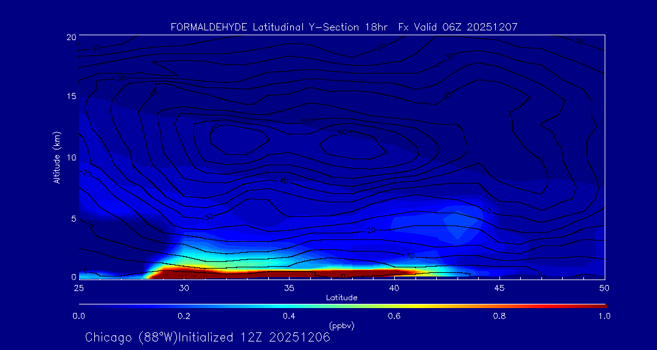Click the 'Latitude' x-axis label
This screenshot has width=657, height=350.
(341, 298)
